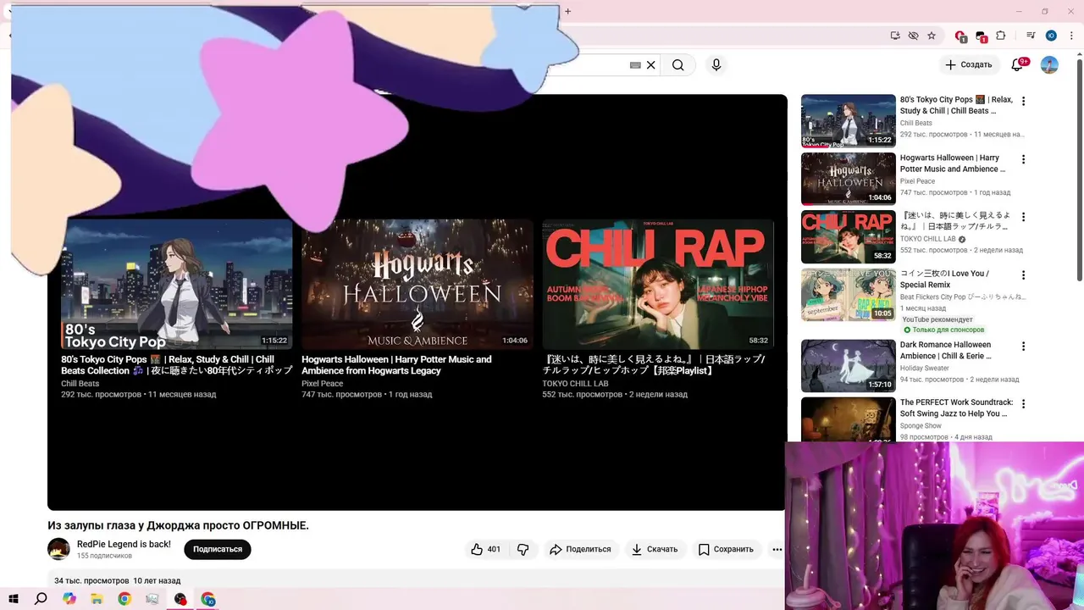
Task: Clear the search box with the X
Action: (x=650, y=64)
